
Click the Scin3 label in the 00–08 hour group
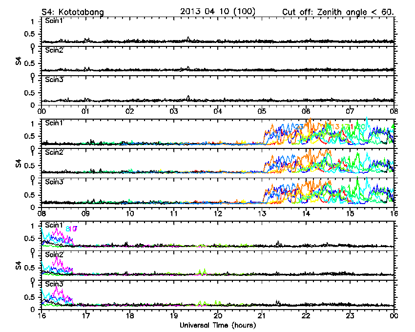click(x=54, y=80)
